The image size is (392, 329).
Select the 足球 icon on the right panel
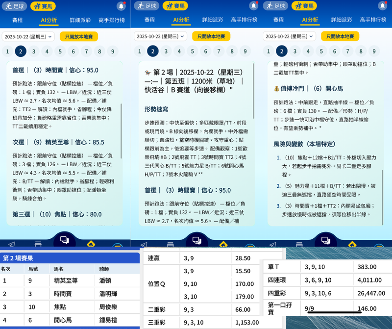[x=276, y=6]
